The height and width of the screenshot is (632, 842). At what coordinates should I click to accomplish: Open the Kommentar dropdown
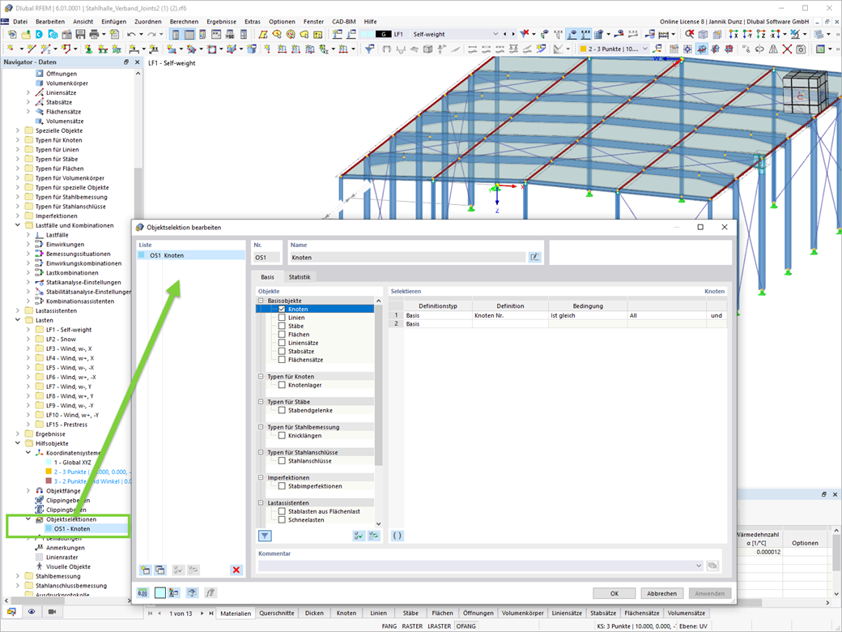(698, 566)
